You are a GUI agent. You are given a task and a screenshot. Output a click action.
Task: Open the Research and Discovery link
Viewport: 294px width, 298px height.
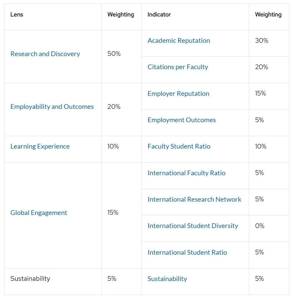(45, 54)
